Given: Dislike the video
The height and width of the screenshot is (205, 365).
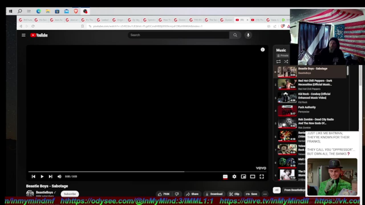Looking at the screenshot, I should [x=177, y=194].
